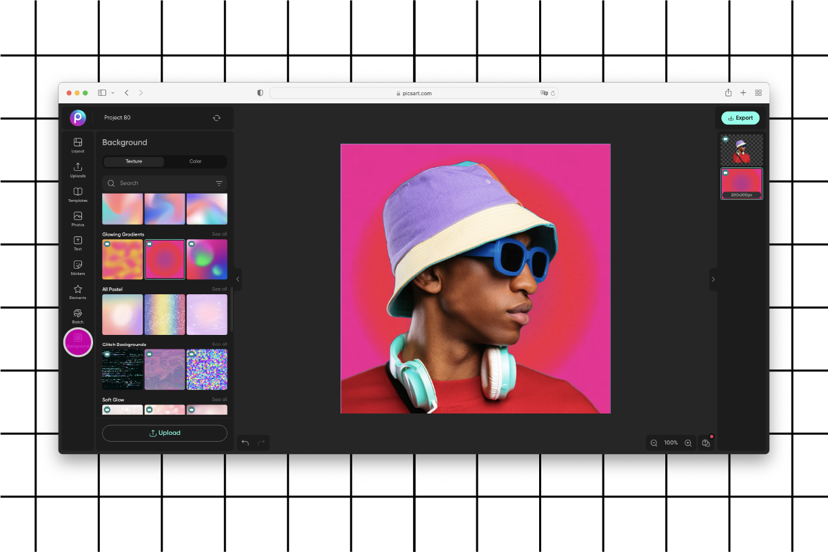Viewport: 828px width, 552px height.
Task: Open the Templates panel
Action: pyautogui.click(x=77, y=195)
